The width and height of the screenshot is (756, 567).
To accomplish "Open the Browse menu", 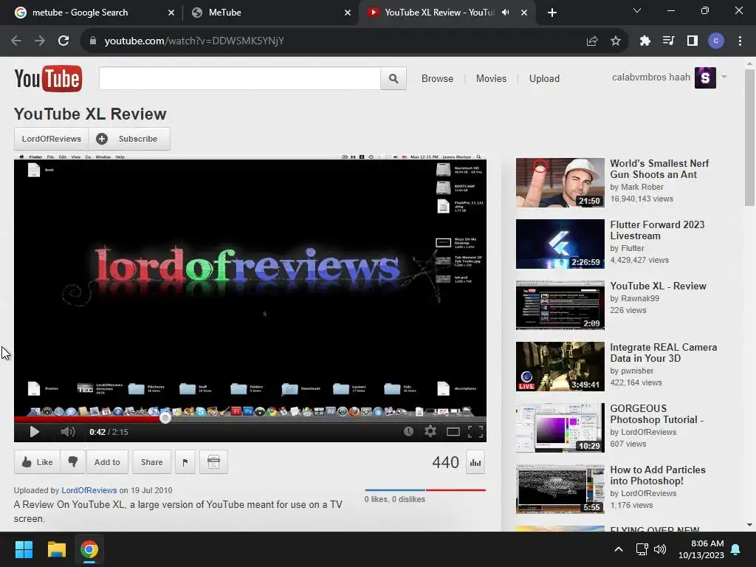I will 437,78.
